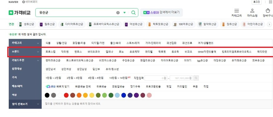Click N+스토어 검색에서 더보기 button
The image size is (273, 117).
161,12
